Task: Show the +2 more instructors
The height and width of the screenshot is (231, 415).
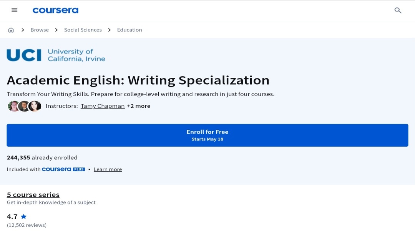Action: point(138,106)
